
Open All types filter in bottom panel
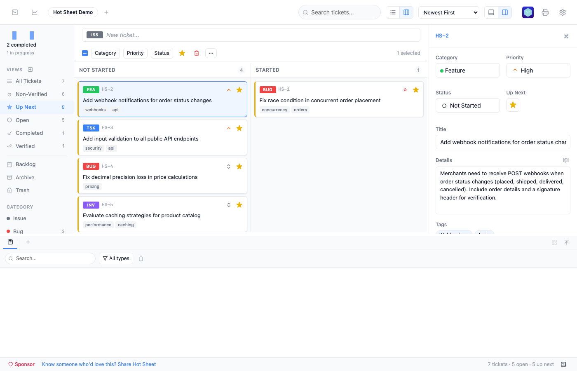coord(116,258)
